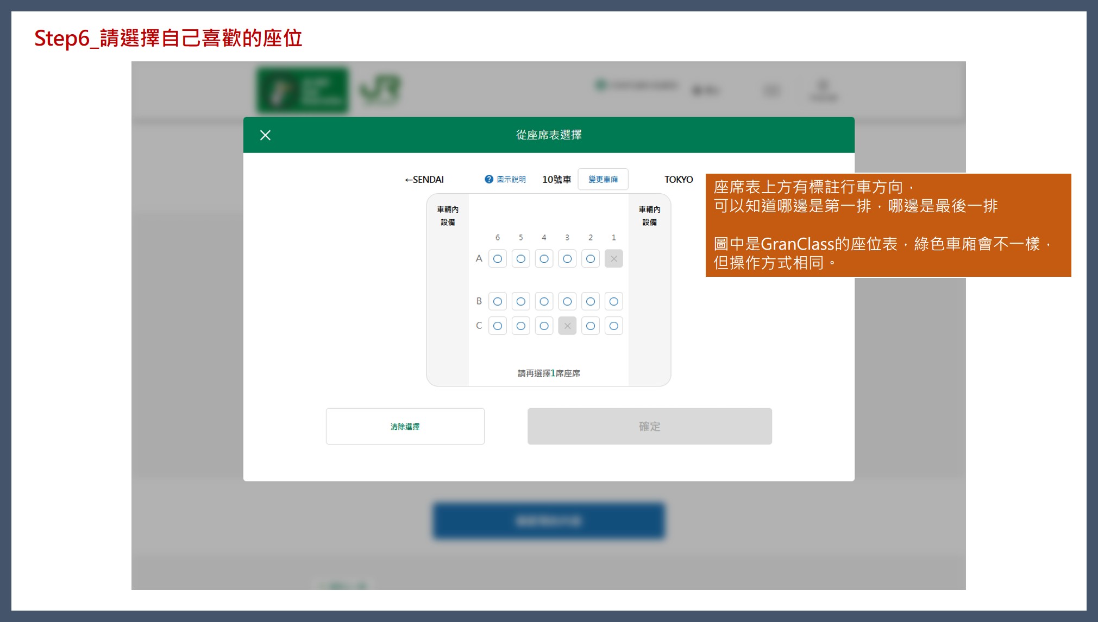Viewport: 1098px width, 622px height.
Task: Close the seat selection dialog with X
Action: (x=265, y=135)
